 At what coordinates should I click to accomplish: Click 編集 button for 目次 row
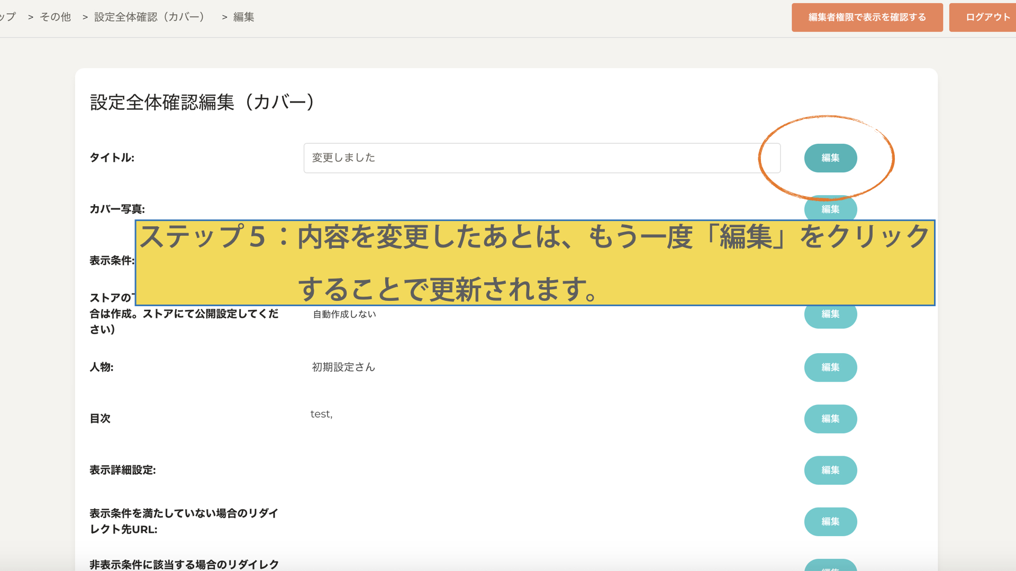[x=830, y=418]
